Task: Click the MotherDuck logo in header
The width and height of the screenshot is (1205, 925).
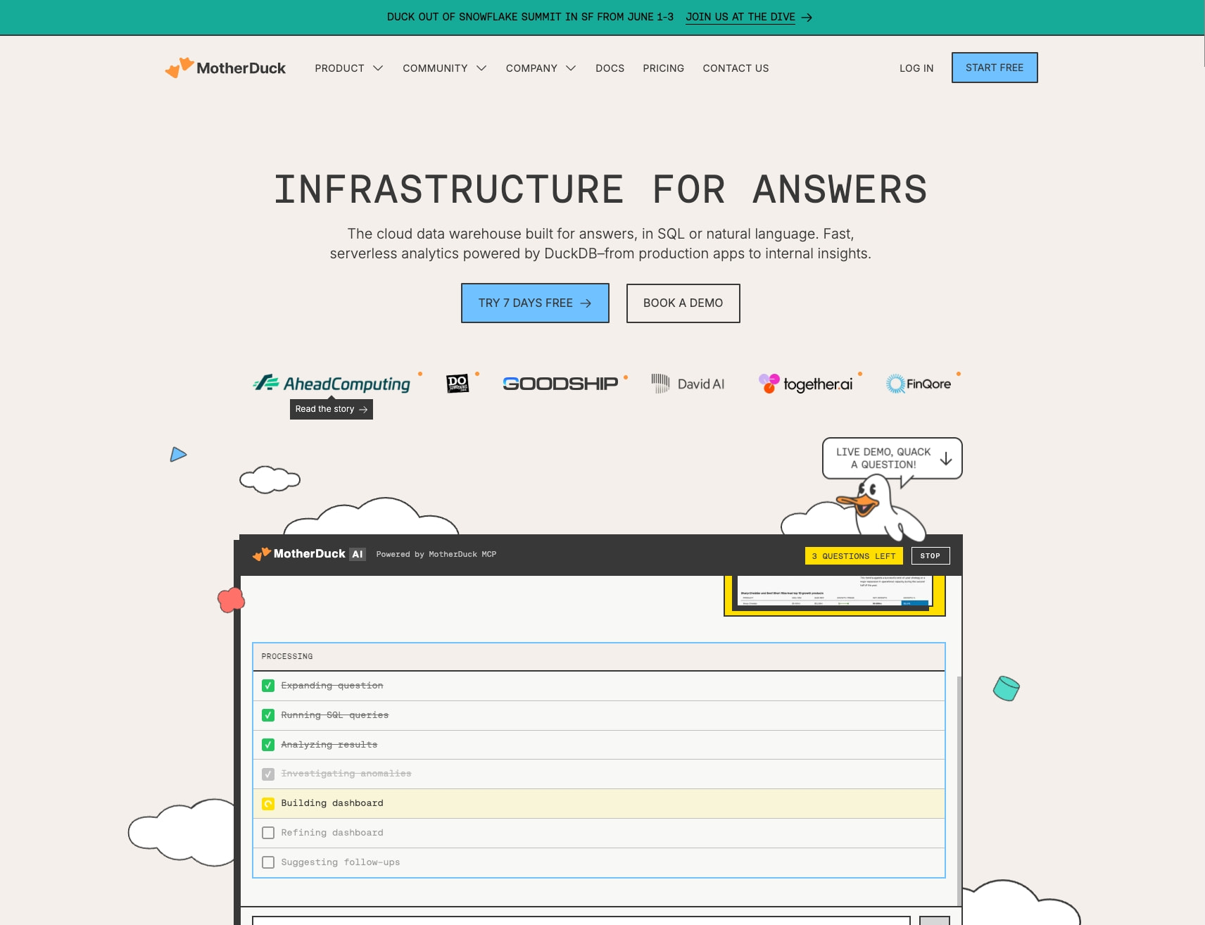Action: pos(225,68)
